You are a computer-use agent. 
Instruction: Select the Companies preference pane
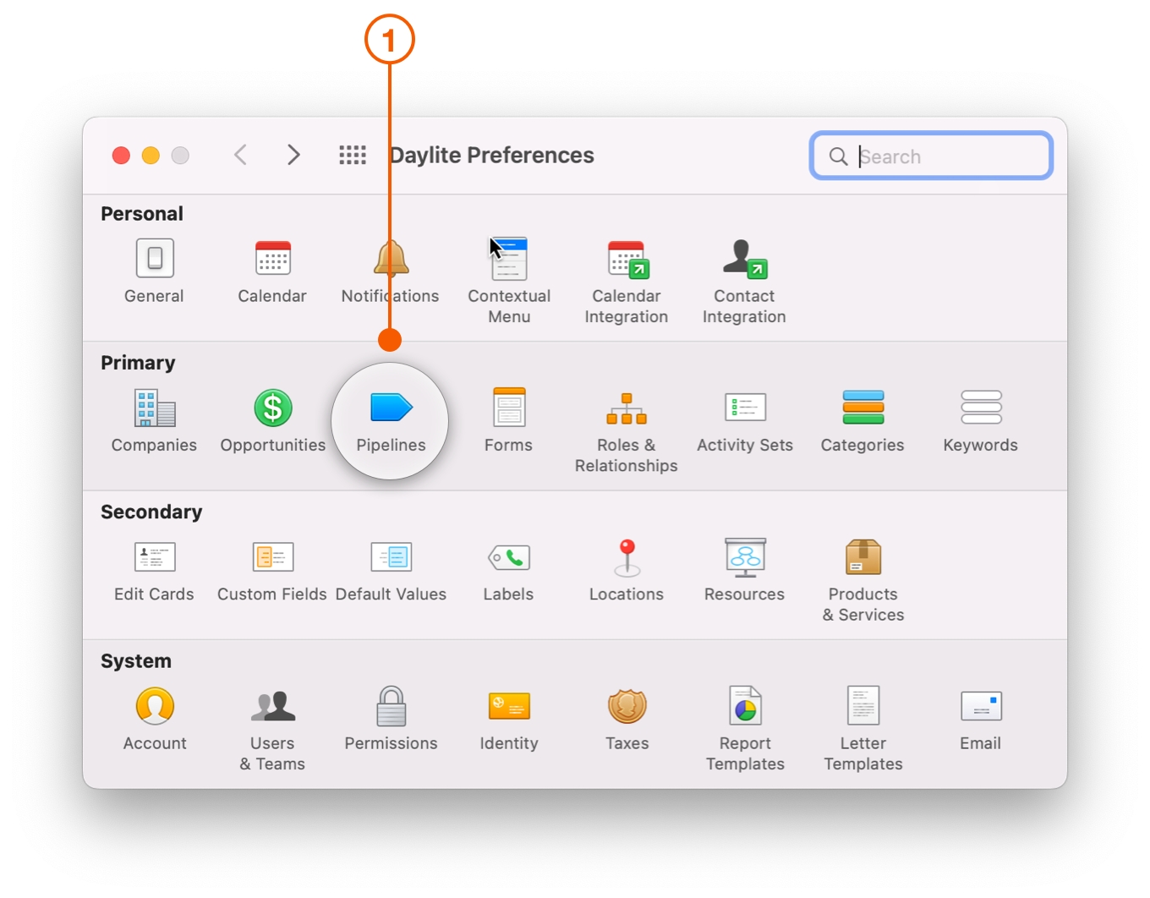[154, 419]
